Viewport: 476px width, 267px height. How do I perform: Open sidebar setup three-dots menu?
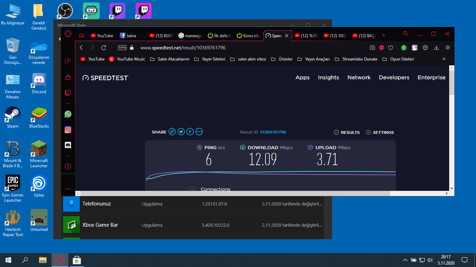pos(68,189)
